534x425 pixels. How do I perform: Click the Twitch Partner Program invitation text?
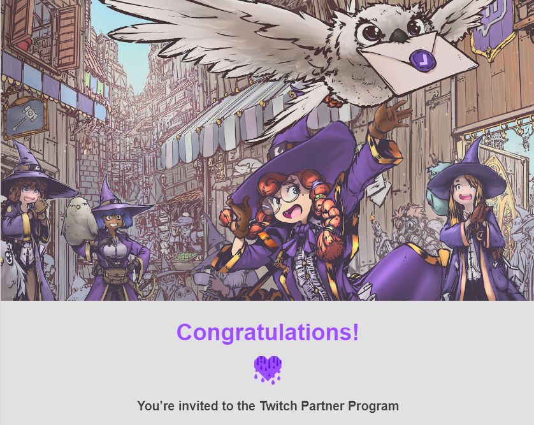[268, 406]
